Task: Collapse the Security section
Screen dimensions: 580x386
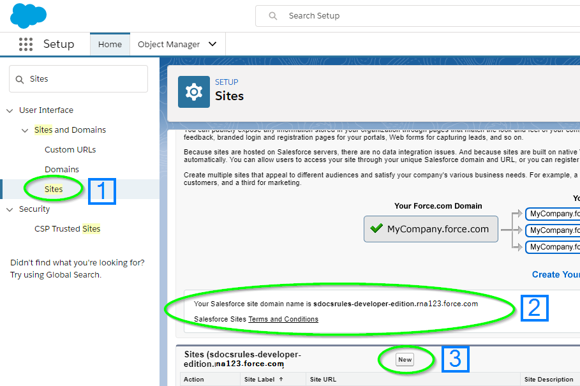Action: [10, 210]
